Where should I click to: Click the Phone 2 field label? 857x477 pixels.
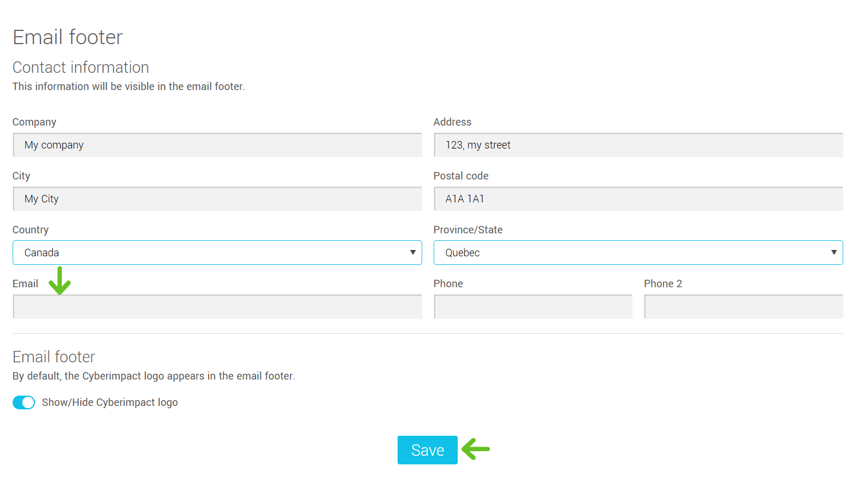(x=663, y=284)
